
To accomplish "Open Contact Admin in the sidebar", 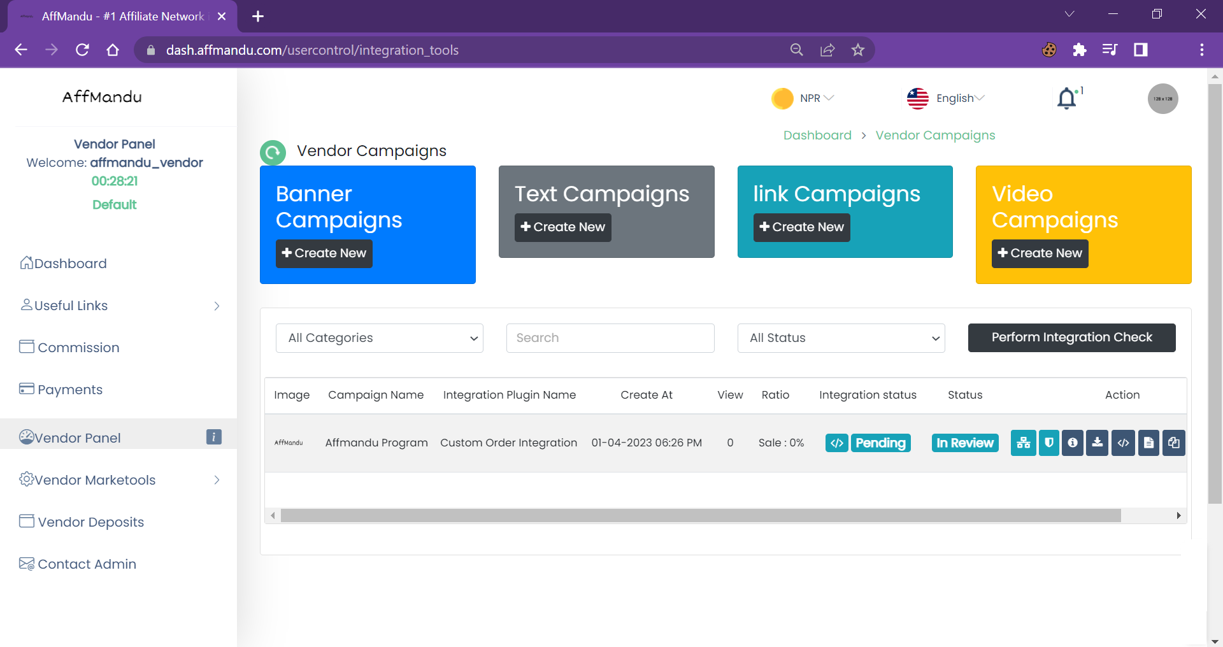I will [x=78, y=564].
